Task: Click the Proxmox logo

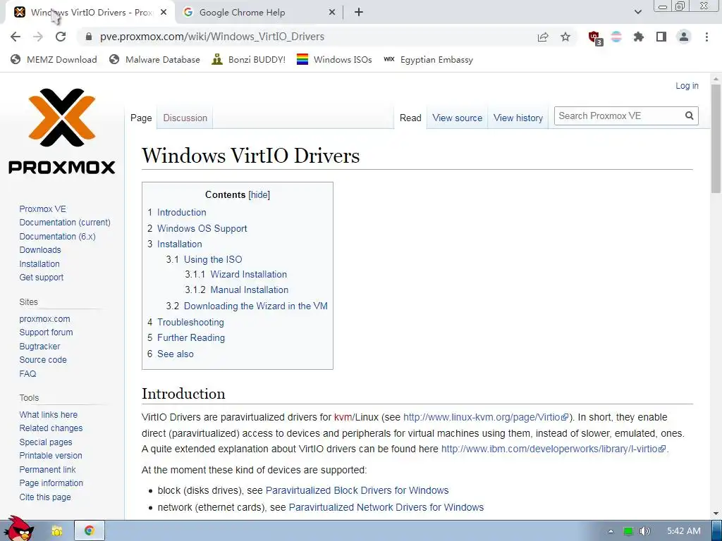Action: point(62,130)
